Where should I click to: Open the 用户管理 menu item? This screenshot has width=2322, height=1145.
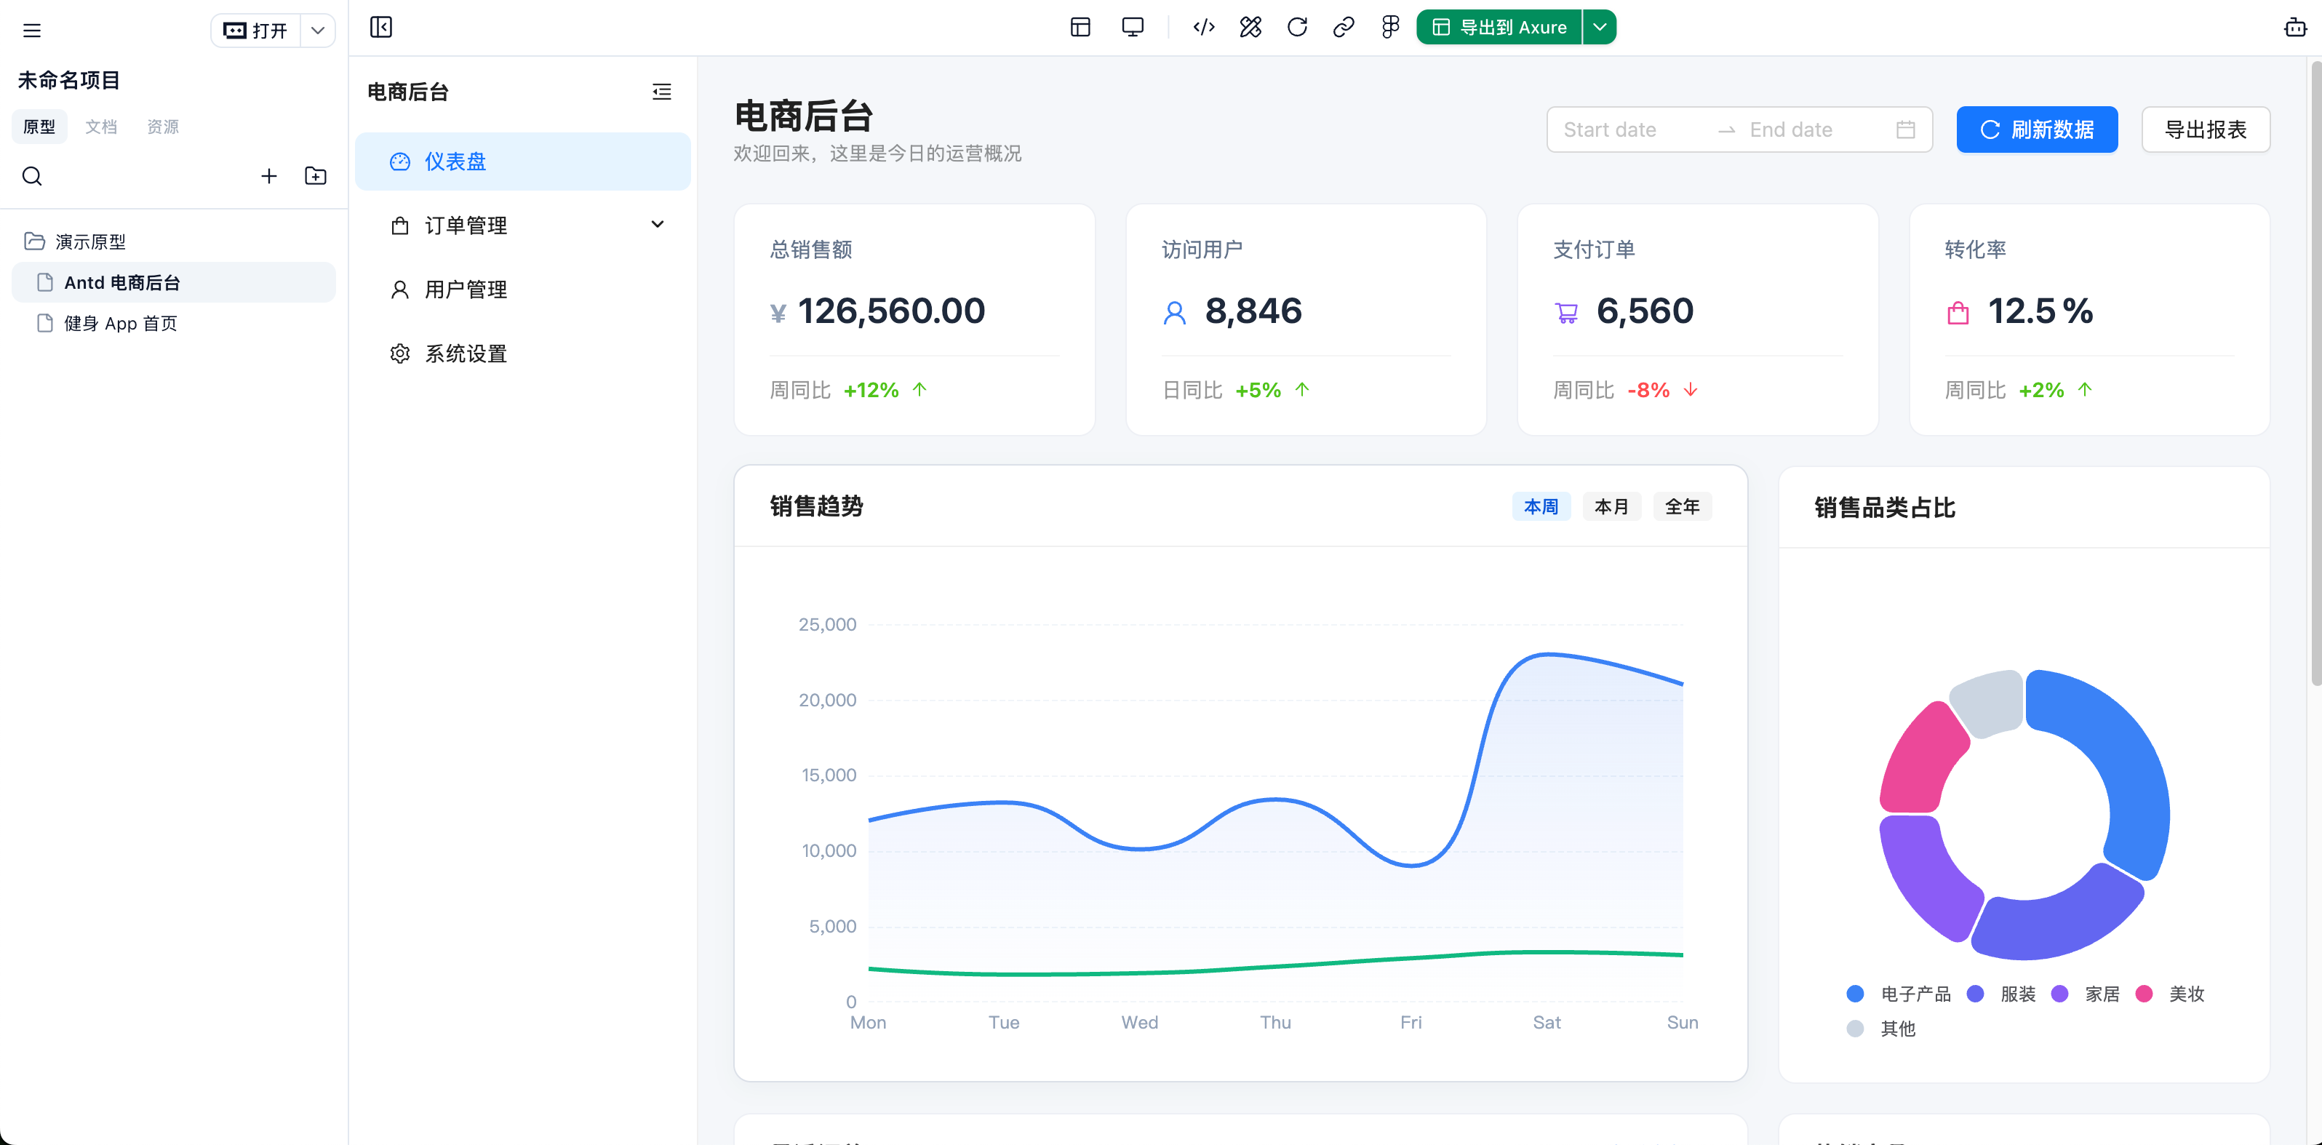point(523,290)
